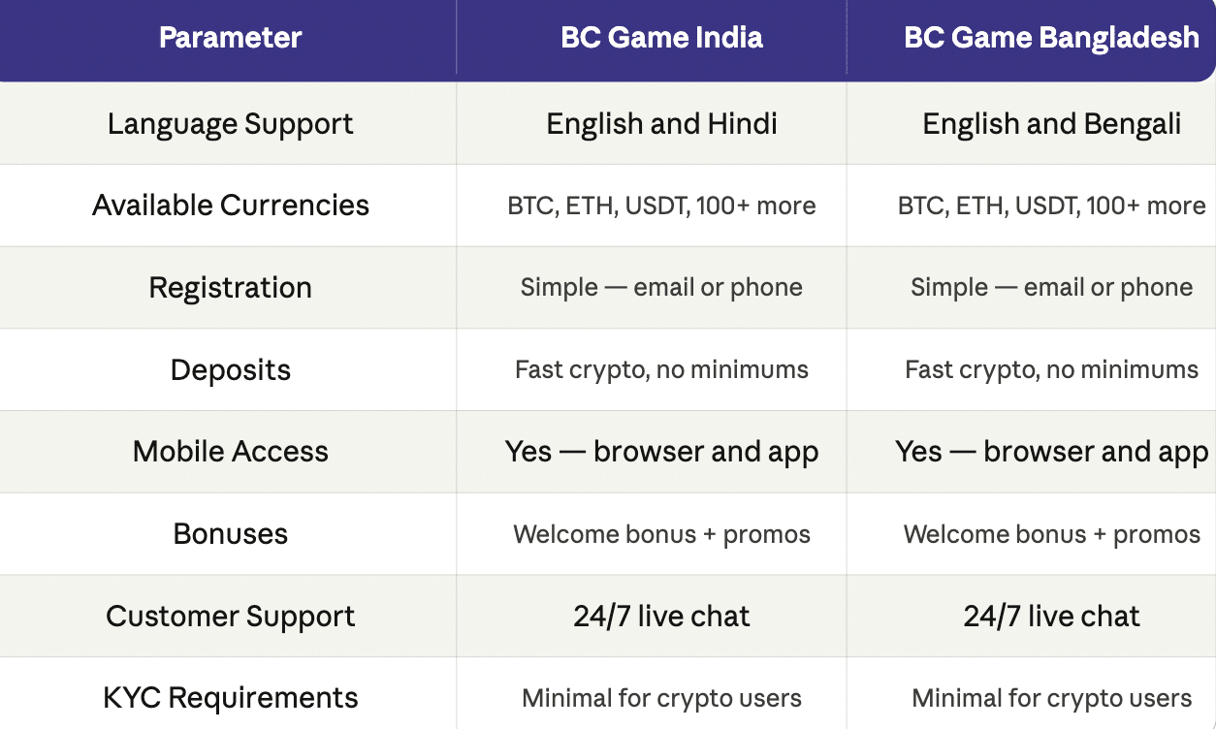The height and width of the screenshot is (729, 1216).
Task: Select India's KYC requirements cell
Action: coord(661,698)
